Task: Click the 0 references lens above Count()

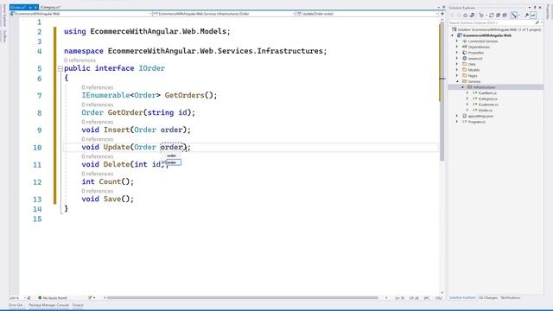Action: tap(98, 174)
